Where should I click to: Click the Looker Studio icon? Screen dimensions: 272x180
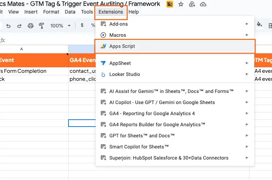tap(103, 74)
